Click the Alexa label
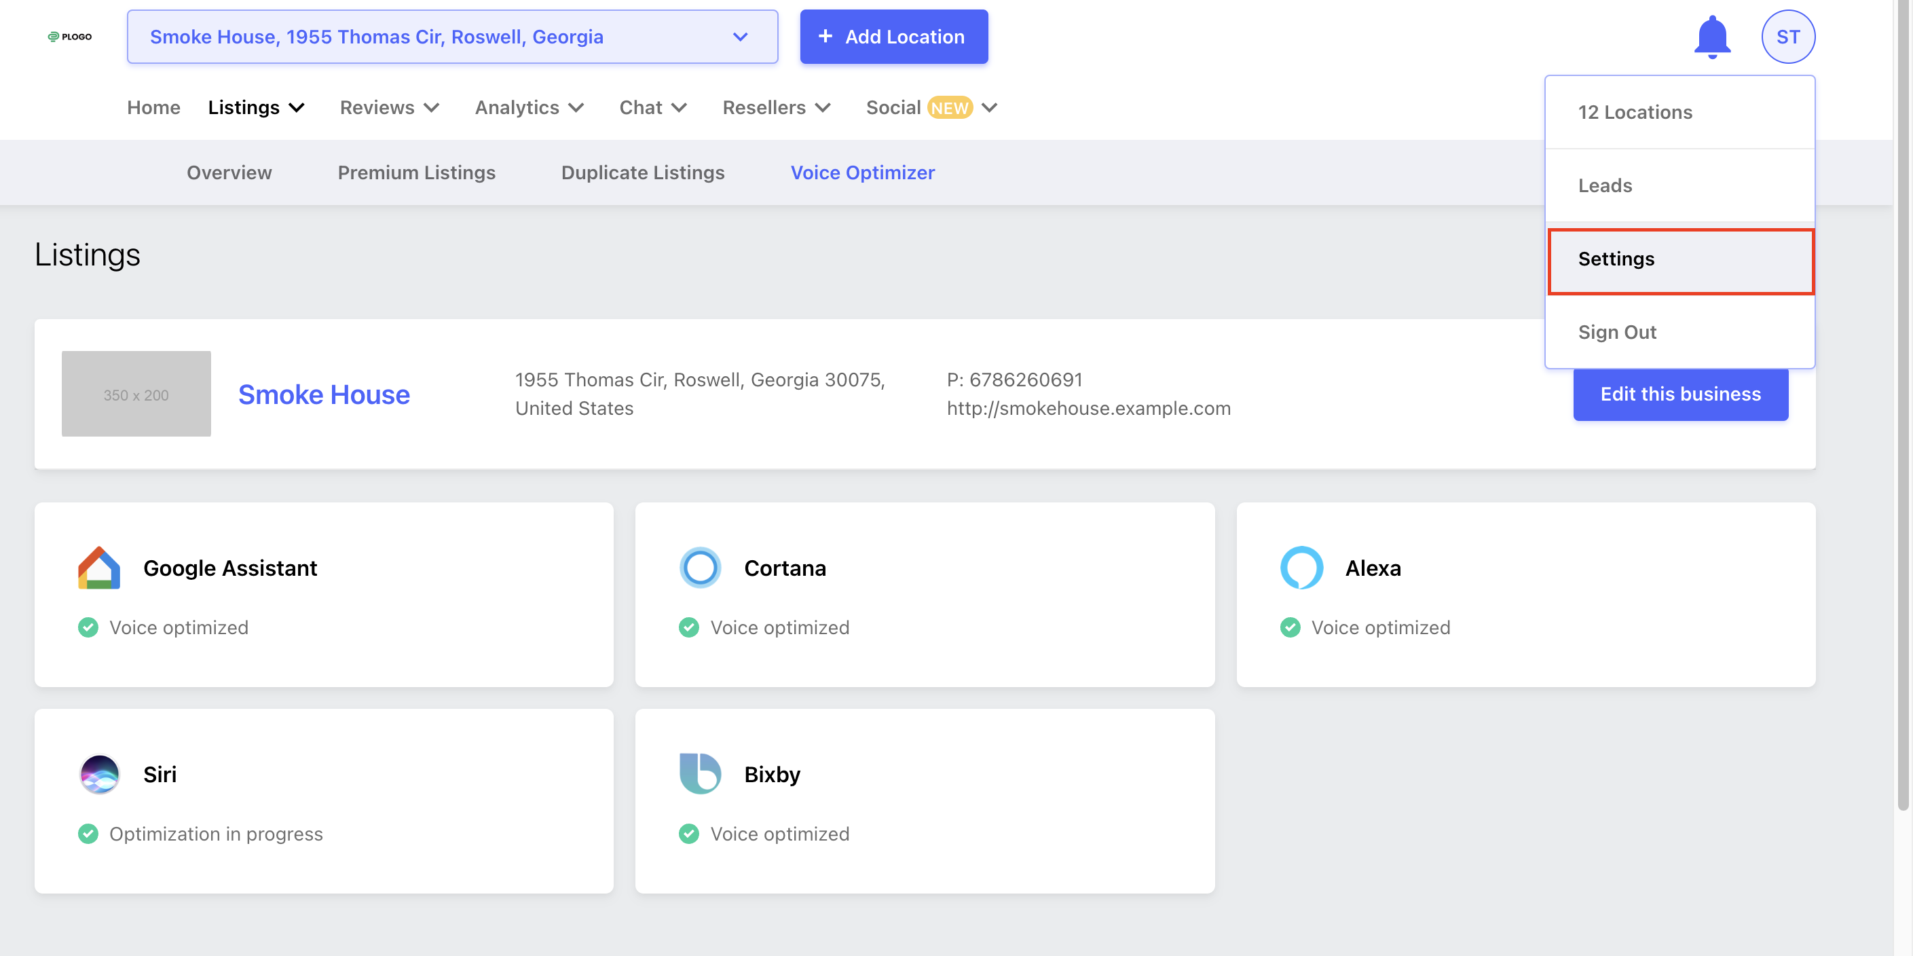Screen dimensions: 1913x956 (1373, 568)
